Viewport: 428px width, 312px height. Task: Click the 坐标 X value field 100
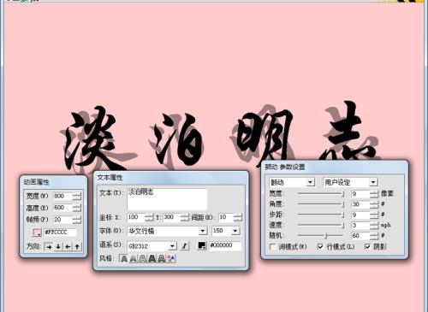click(136, 217)
